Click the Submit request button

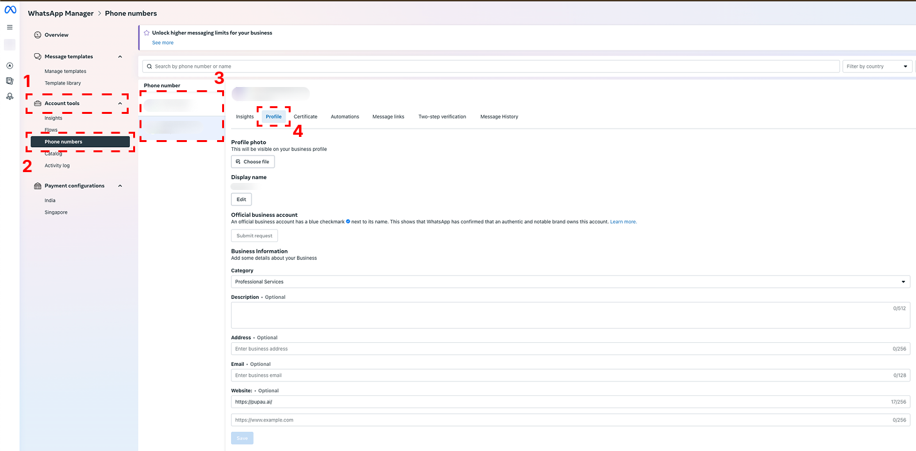(254, 236)
